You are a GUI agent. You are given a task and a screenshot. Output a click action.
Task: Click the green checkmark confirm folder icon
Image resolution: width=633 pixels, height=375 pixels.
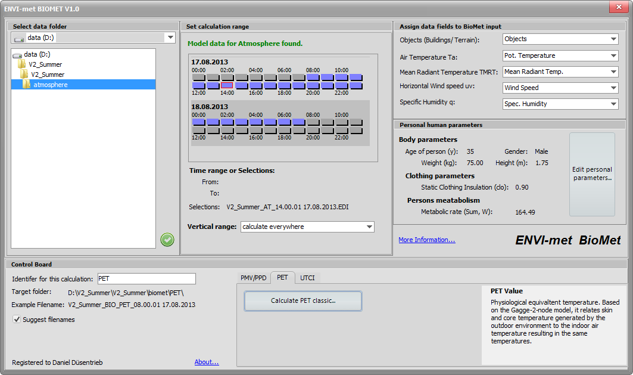pyautogui.click(x=167, y=240)
